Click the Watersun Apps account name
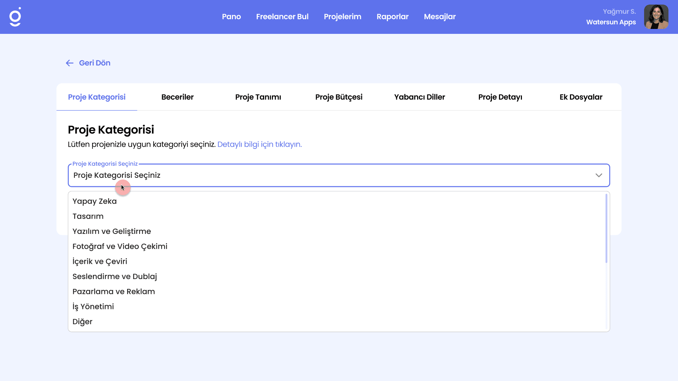This screenshot has width=678, height=381. click(611, 22)
